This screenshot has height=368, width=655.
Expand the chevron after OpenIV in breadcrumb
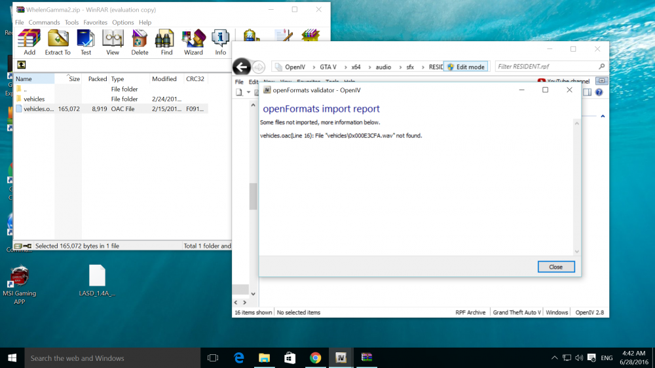pos(313,67)
